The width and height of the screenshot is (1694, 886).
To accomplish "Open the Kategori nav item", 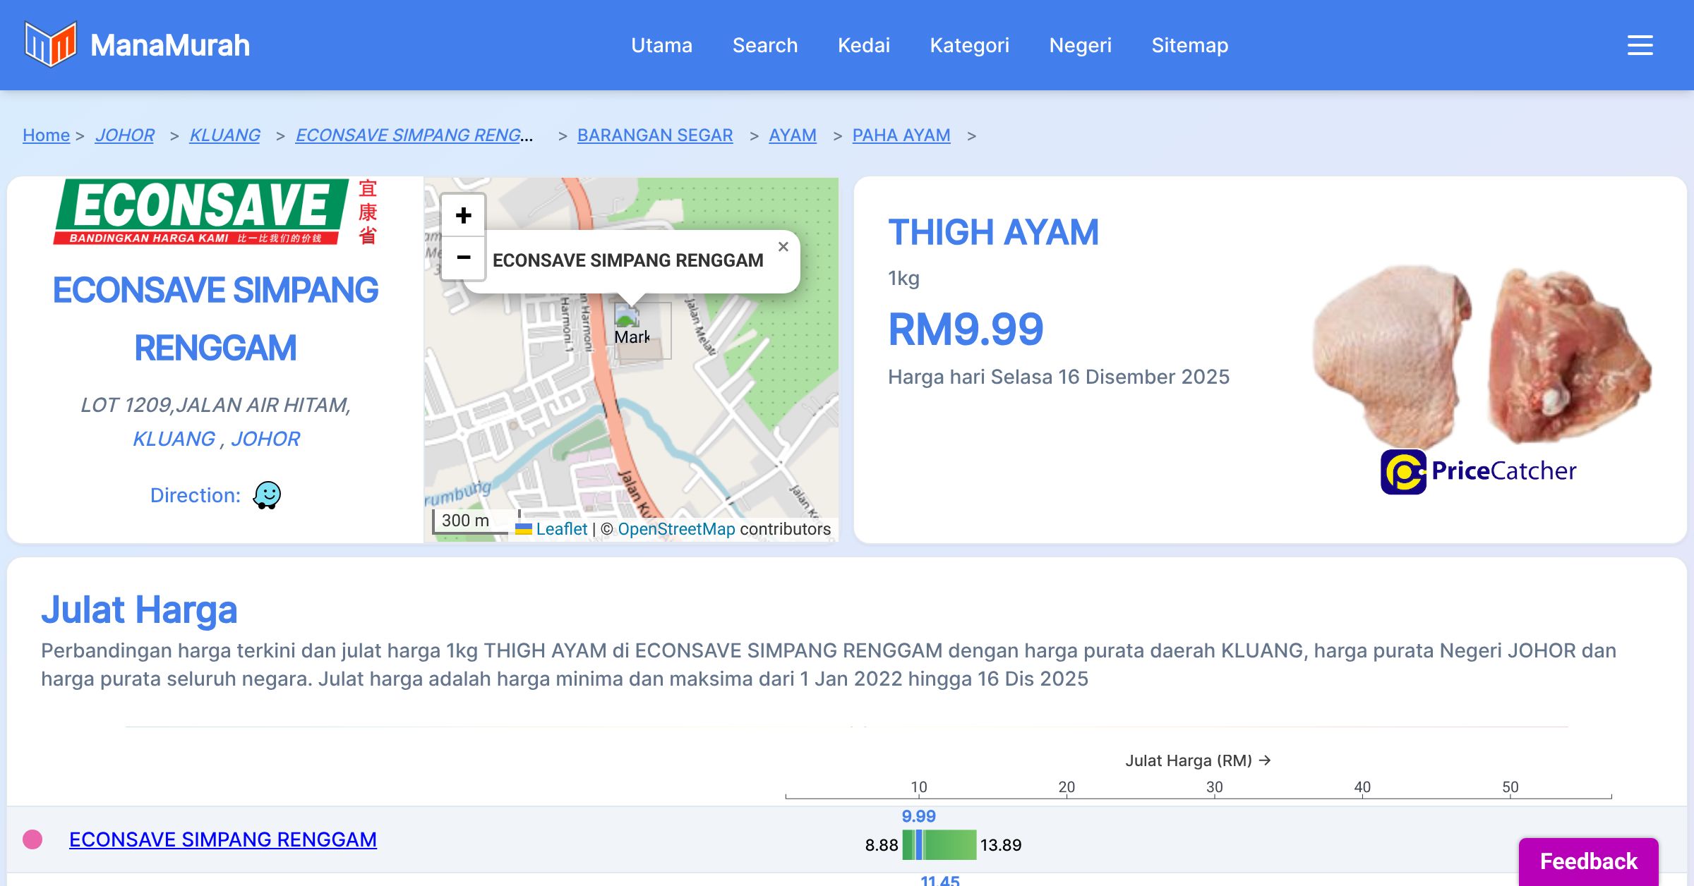I will pyautogui.click(x=969, y=45).
